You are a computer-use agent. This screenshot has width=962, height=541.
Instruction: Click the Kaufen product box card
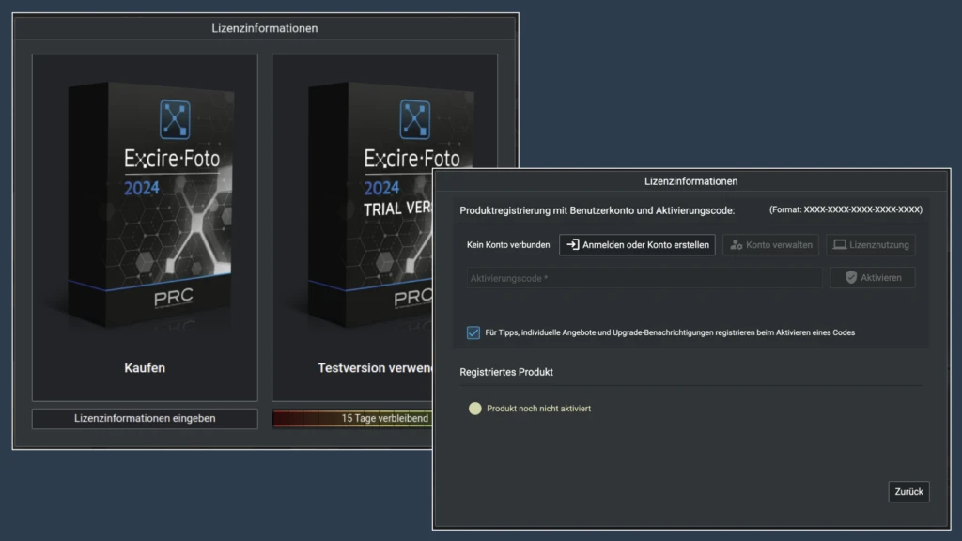point(145,227)
